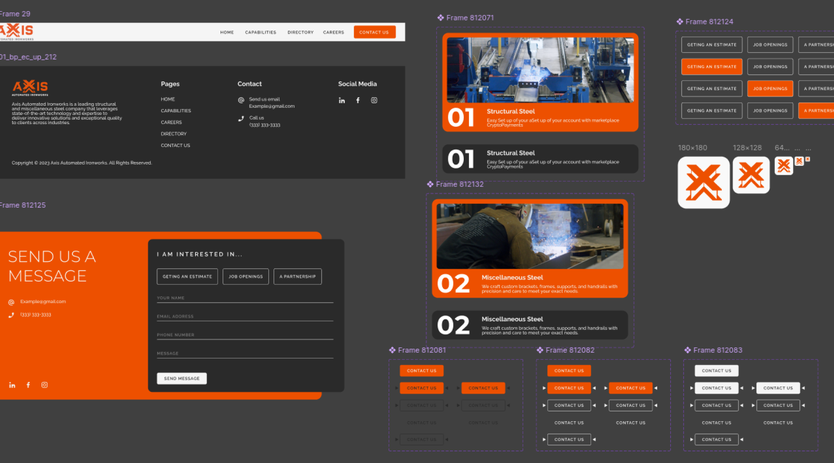Open DIRECTORY in the top navigation bar
The image size is (834, 463).
point(300,32)
